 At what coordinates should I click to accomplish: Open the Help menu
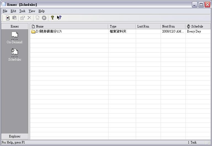(41, 11)
